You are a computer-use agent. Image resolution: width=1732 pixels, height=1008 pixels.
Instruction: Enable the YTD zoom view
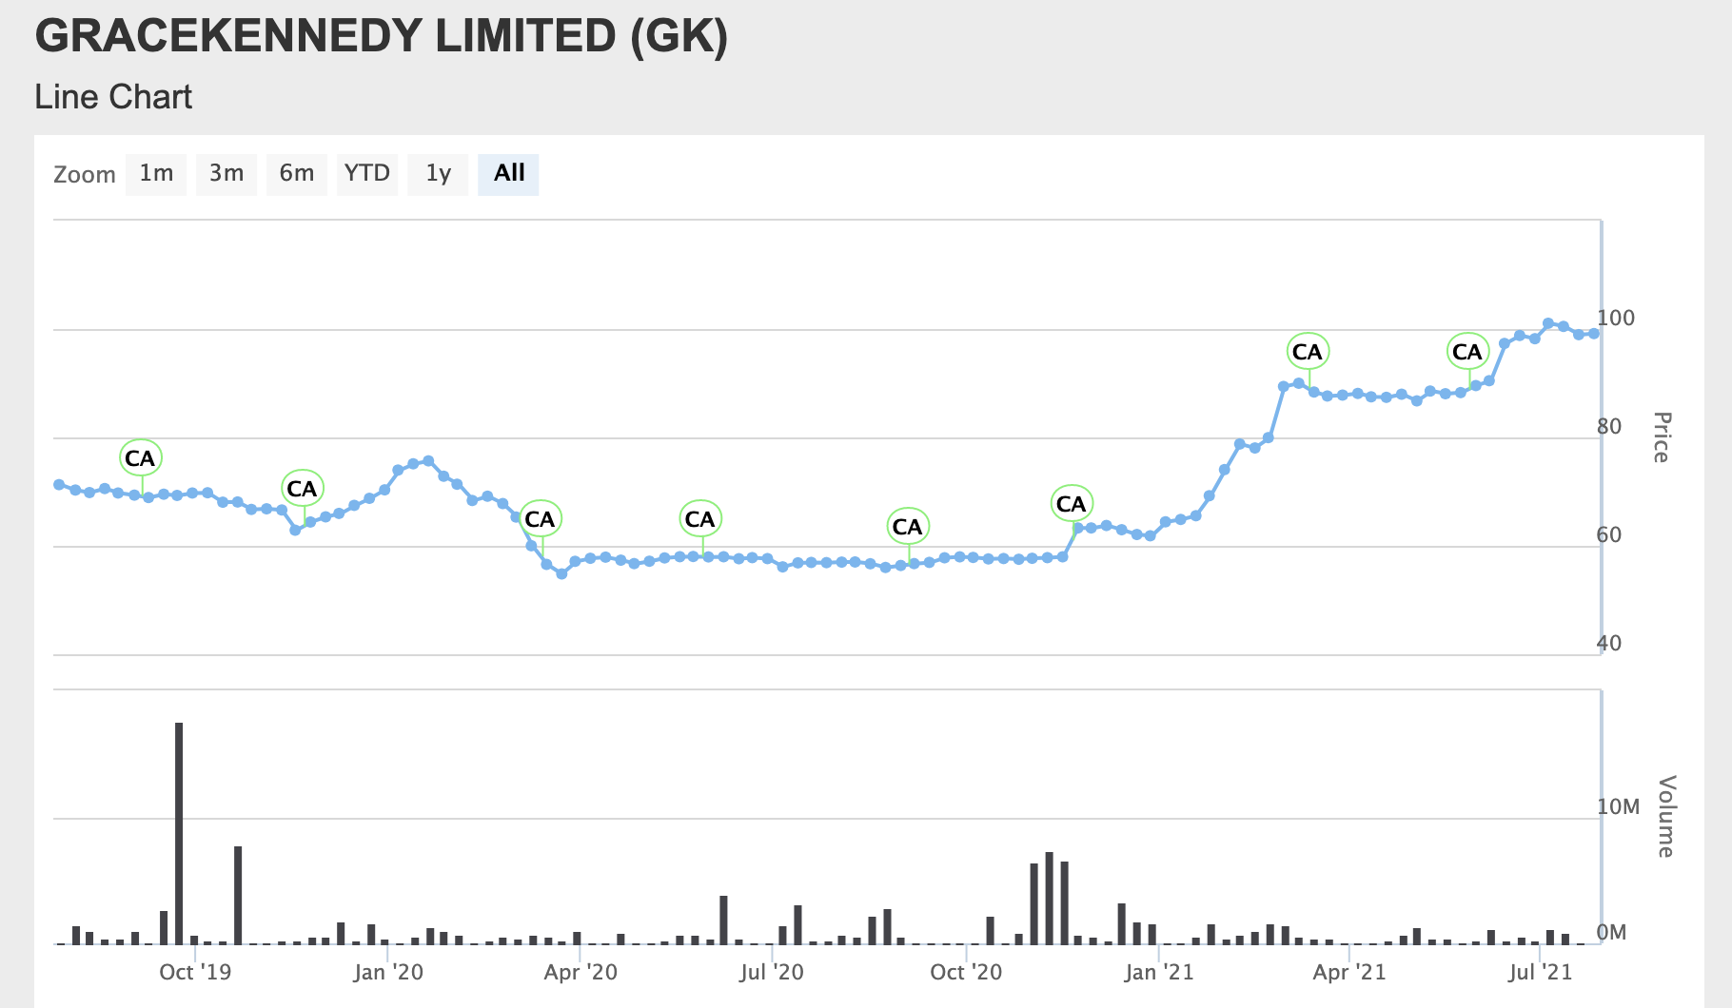tap(366, 173)
